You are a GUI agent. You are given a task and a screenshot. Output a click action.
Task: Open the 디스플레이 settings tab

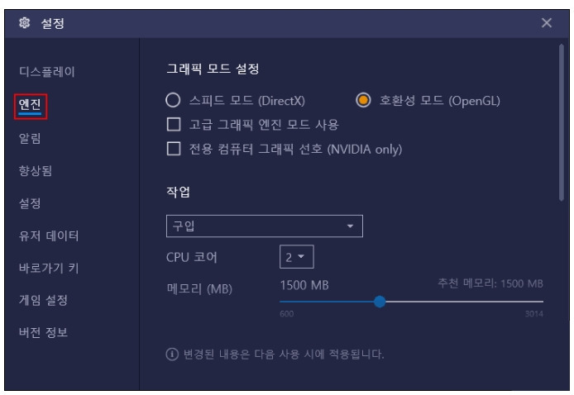pos(47,71)
